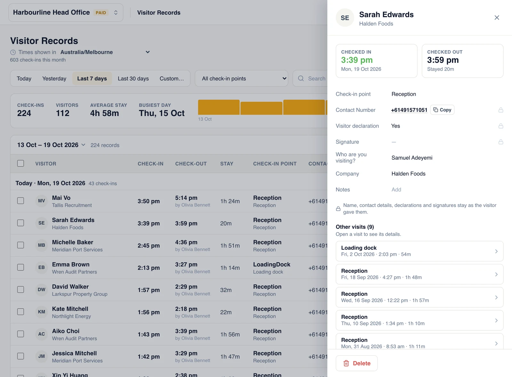This screenshot has width=512, height=377.
Task: Open the Loading dock visit from 2 Oct
Action: pos(420,251)
